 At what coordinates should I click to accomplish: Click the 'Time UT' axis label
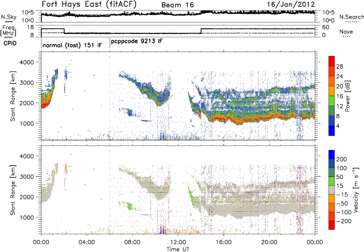[178, 249]
